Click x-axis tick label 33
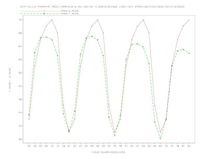206x159 pixels. point(92,146)
